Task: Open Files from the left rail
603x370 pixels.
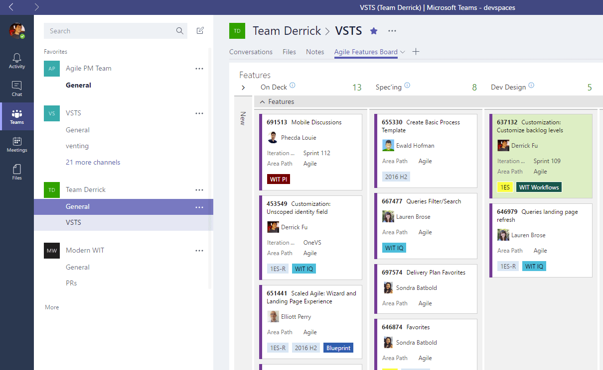Action: pos(17,172)
